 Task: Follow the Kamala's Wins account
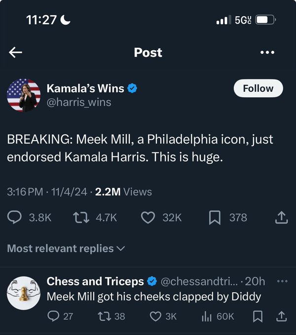pos(258,88)
